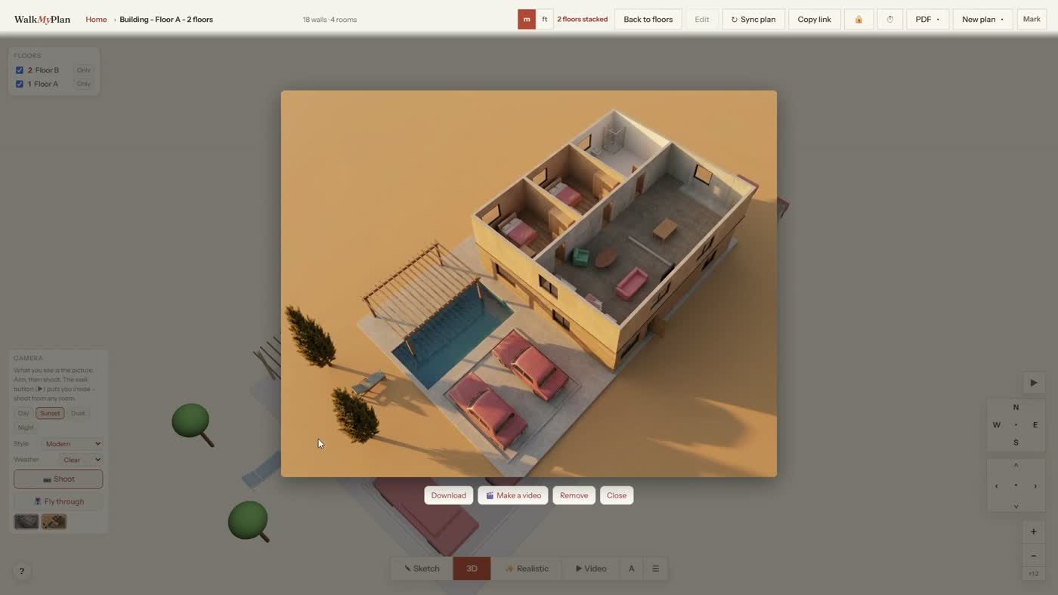Screen dimensions: 1058x595
Task: Zoom out with the minus button
Action: pyautogui.click(x=1033, y=556)
